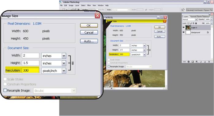Click the lock position move icon

point(193,23)
